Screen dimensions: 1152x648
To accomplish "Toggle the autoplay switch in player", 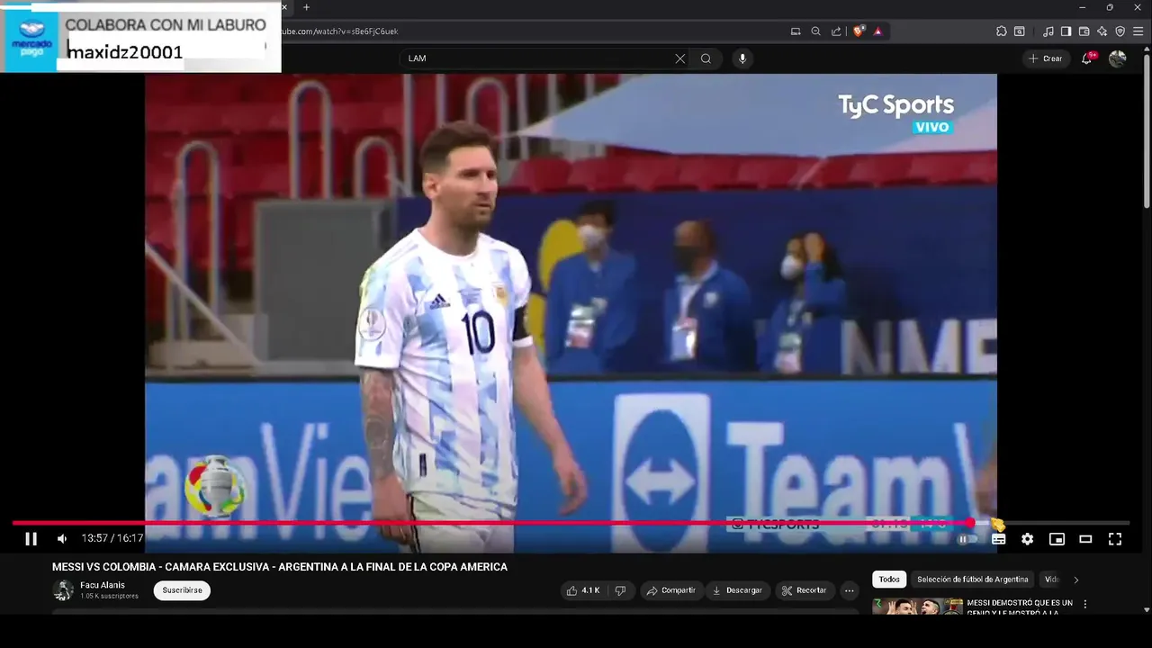I will [x=967, y=539].
